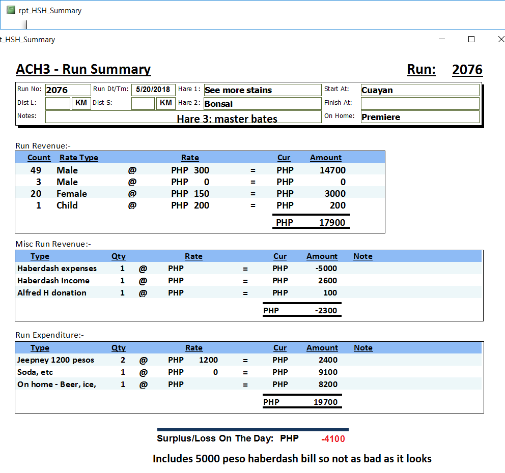This screenshot has height=473, width=505.
Task: Click the Count column header in Run Revenue
Action: (x=39, y=158)
